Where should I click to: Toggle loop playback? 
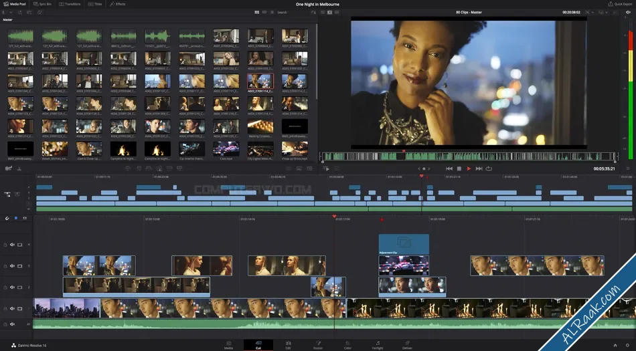pos(489,169)
